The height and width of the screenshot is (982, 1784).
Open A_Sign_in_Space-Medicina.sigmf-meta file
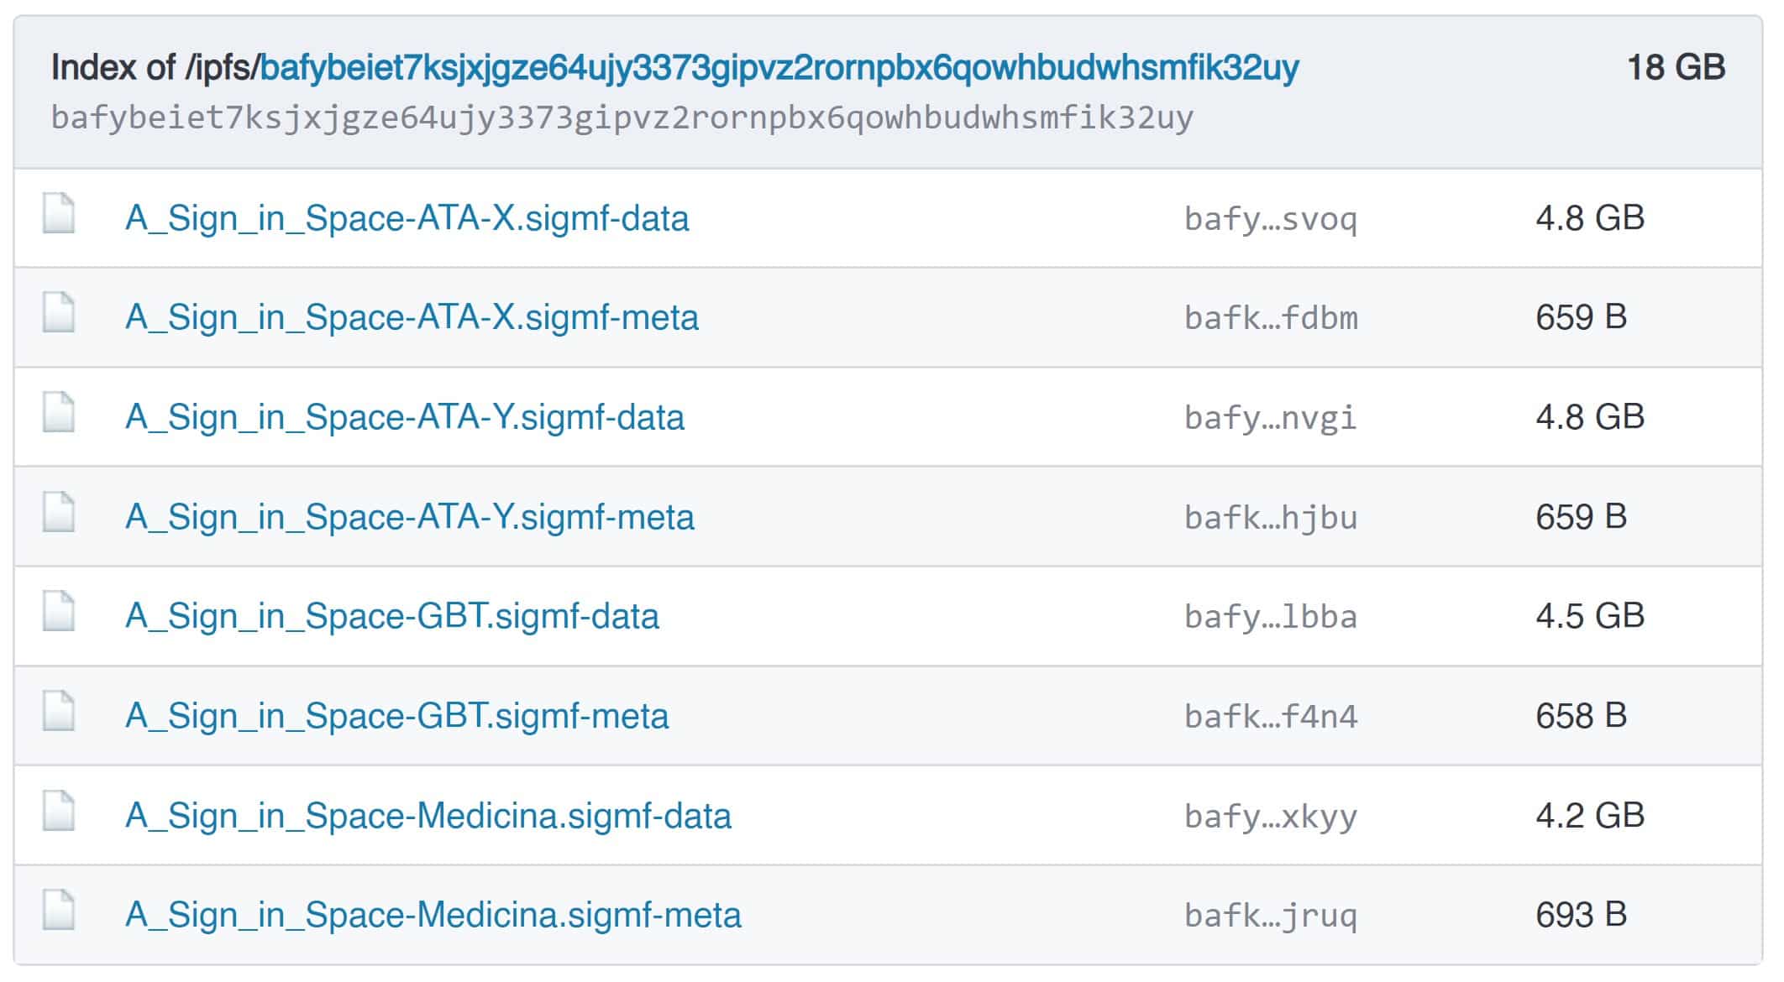pos(433,915)
